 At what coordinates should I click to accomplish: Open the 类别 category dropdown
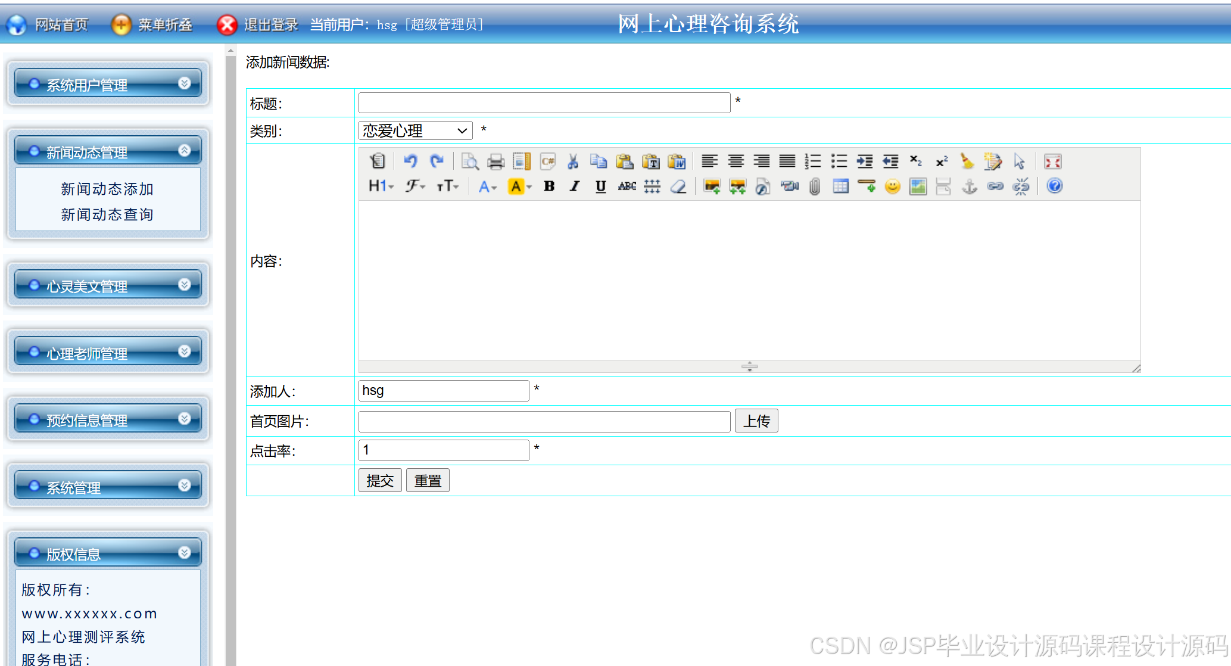pyautogui.click(x=415, y=130)
